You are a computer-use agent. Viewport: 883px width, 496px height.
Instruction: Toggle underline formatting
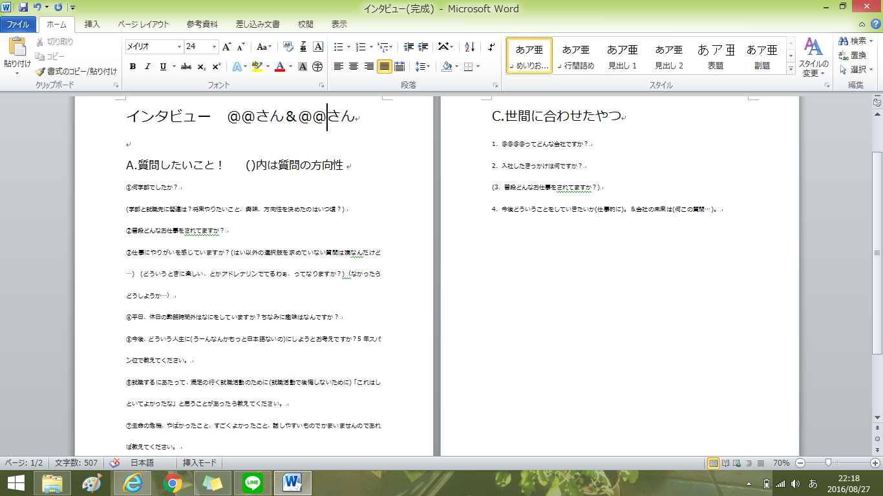tap(162, 67)
